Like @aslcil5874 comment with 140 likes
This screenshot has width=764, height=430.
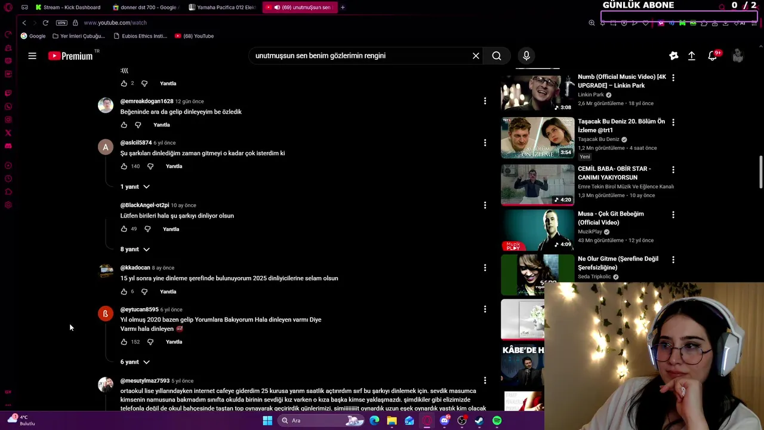(x=124, y=166)
